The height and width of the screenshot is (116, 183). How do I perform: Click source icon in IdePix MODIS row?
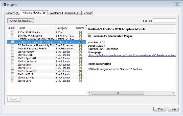pos(80,55)
